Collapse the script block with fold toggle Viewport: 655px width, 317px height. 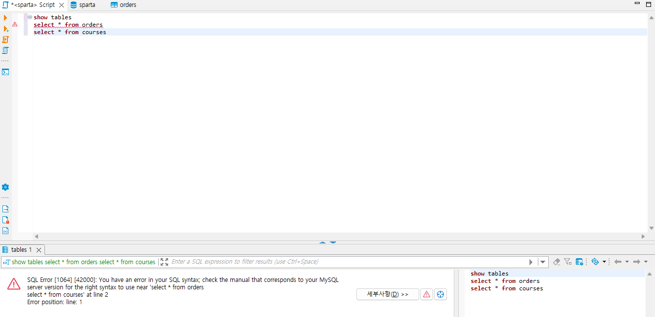pos(30,17)
